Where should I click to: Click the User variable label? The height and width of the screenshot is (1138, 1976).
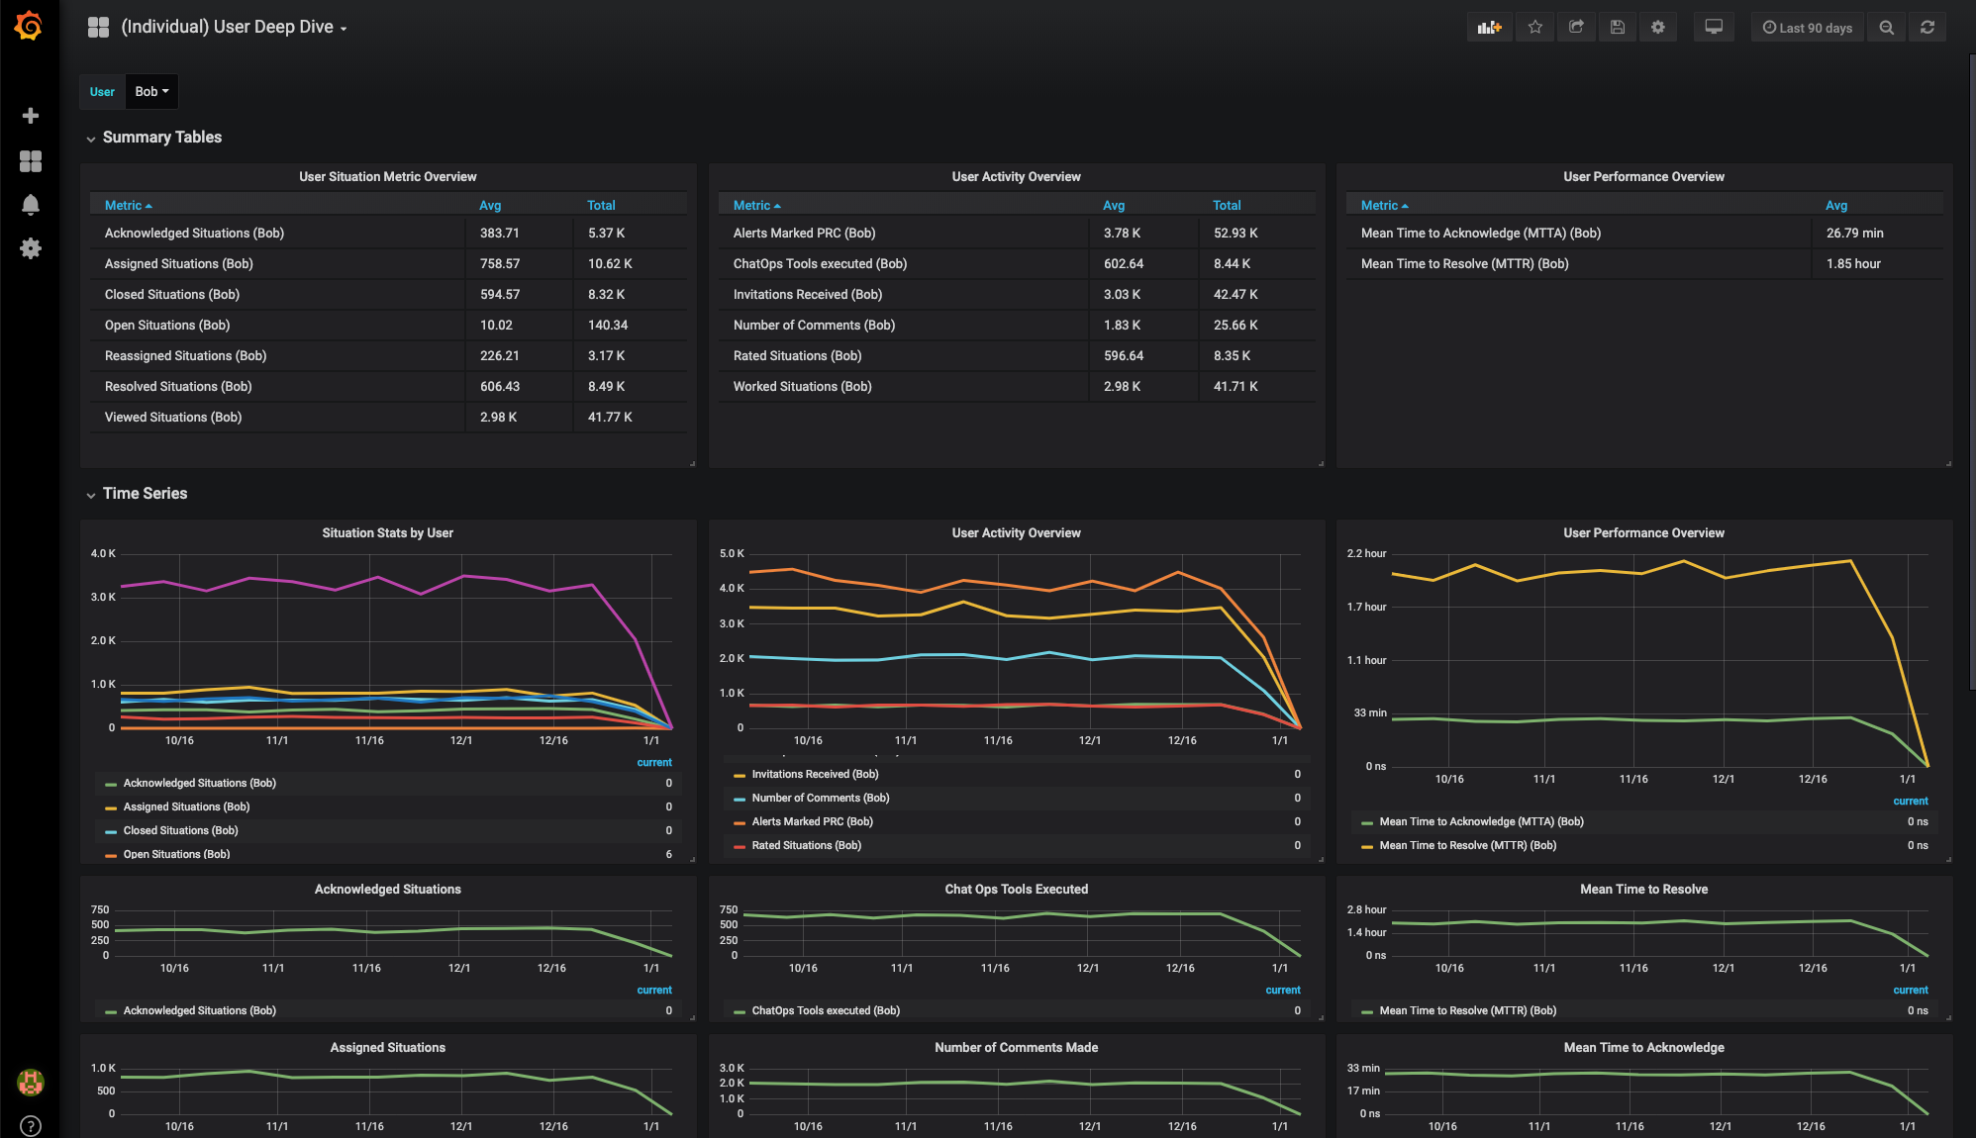tap(102, 91)
